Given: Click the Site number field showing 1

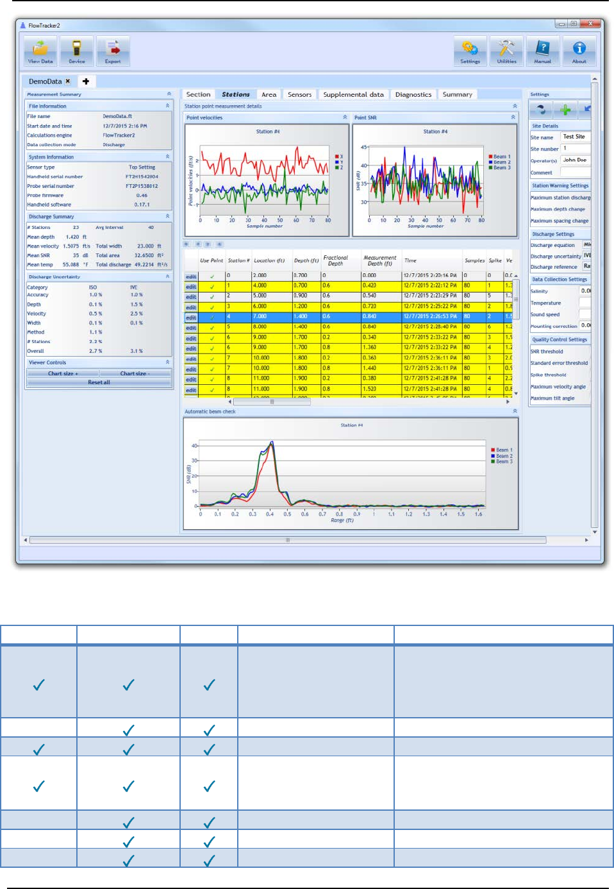Looking at the screenshot, I should (x=576, y=148).
